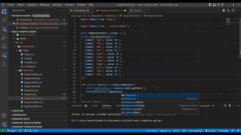Click Go Live in status bar
The height and width of the screenshot is (135, 241).
(x=210, y=131)
